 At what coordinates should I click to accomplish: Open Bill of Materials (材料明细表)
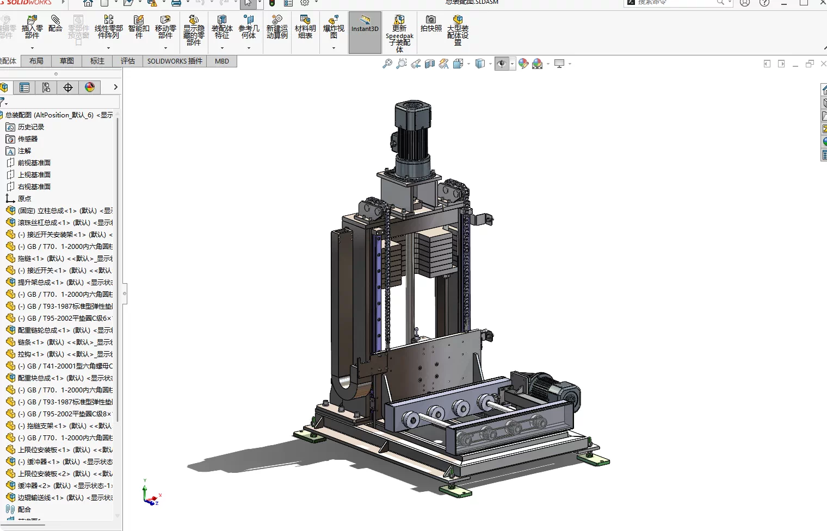pos(305,27)
